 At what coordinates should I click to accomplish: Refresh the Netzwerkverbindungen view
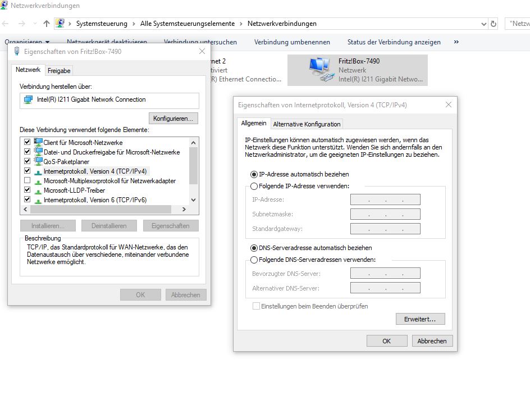494,24
